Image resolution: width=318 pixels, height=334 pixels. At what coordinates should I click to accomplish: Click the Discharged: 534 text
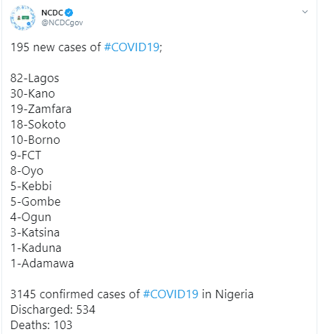point(53,309)
